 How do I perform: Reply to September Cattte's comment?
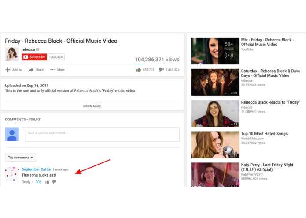tap(26, 182)
